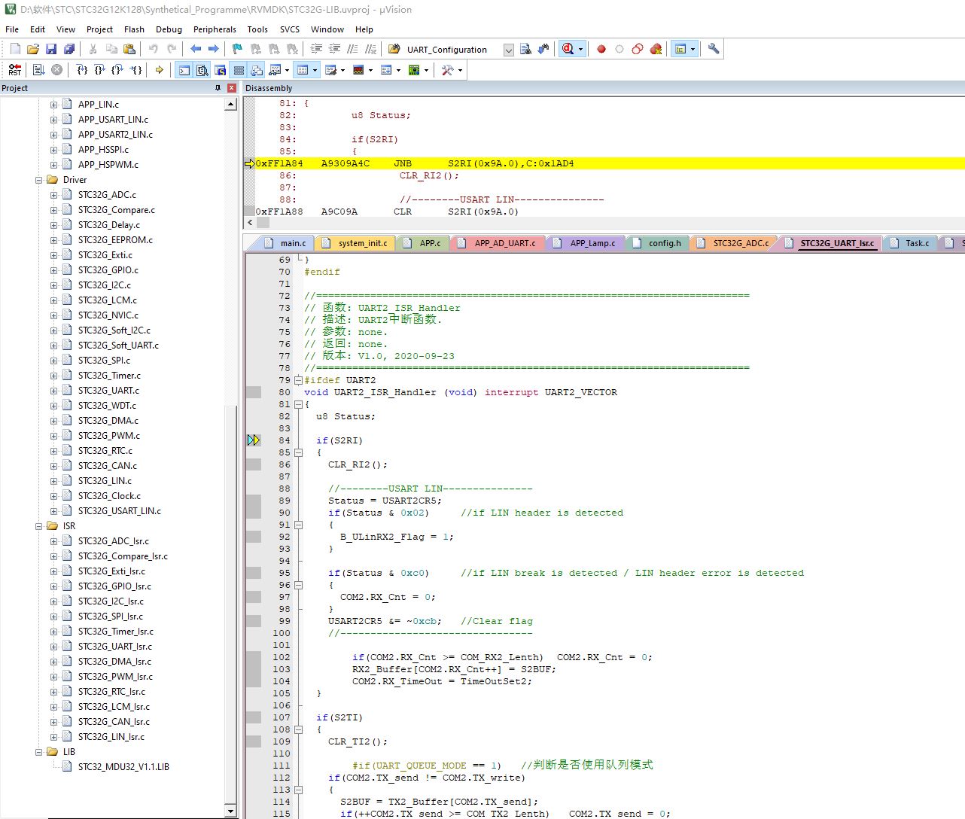This screenshot has width=965, height=819.
Task: Select APP_HSPWM.c in Project tree
Action: pos(108,165)
